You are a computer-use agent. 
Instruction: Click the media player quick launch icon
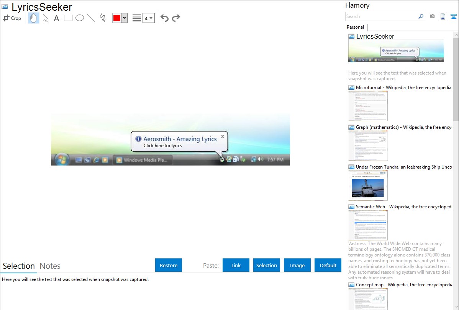pyautogui.click(x=105, y=160)
